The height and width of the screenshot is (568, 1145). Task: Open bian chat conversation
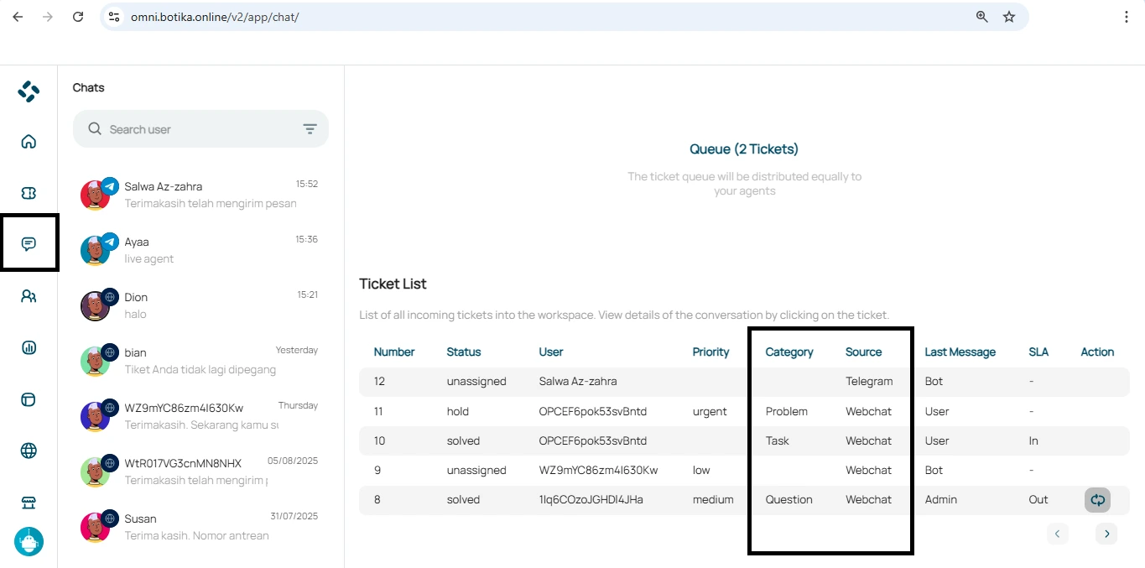[200, 361]
